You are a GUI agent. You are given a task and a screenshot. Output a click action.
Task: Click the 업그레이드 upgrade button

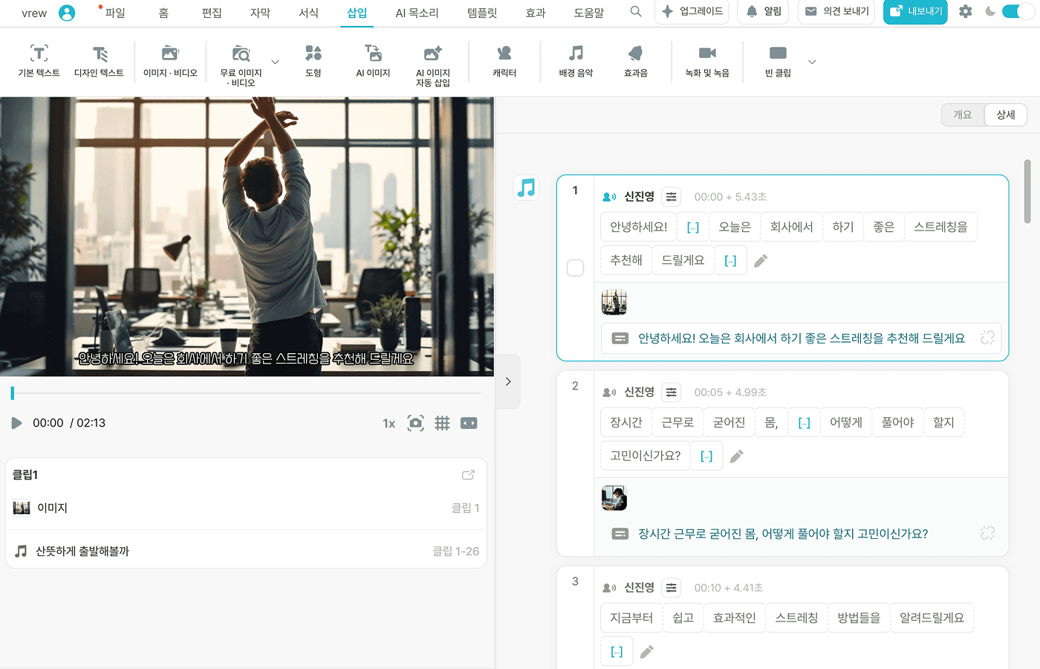(x=692, y=12)
